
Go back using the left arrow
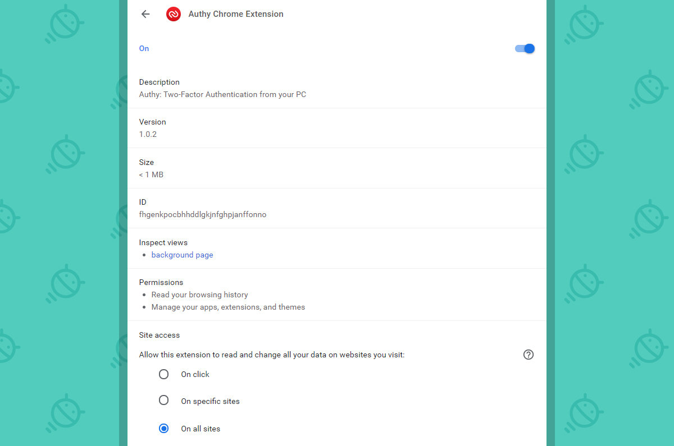(x=145, y=14)
